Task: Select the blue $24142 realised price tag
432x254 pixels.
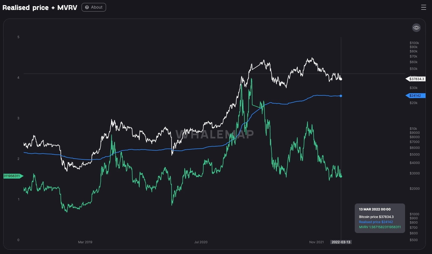Action: point(416,96)
